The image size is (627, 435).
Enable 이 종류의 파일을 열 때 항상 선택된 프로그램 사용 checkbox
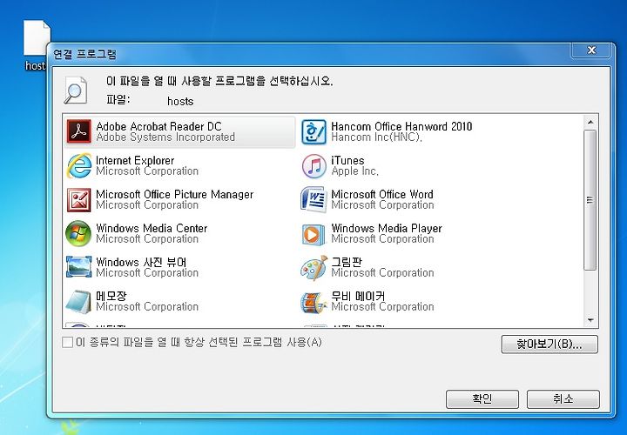coord(68,342)
